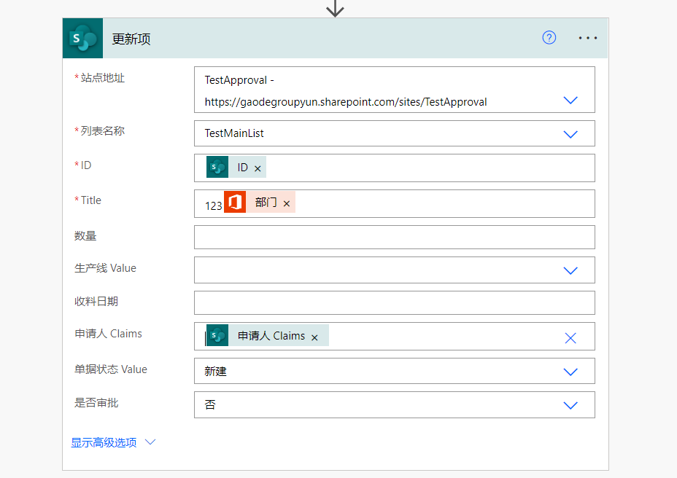Click the 更新项 action title
Image resolution: width=677 pixels, height=478 pixels.
point(131,39)
